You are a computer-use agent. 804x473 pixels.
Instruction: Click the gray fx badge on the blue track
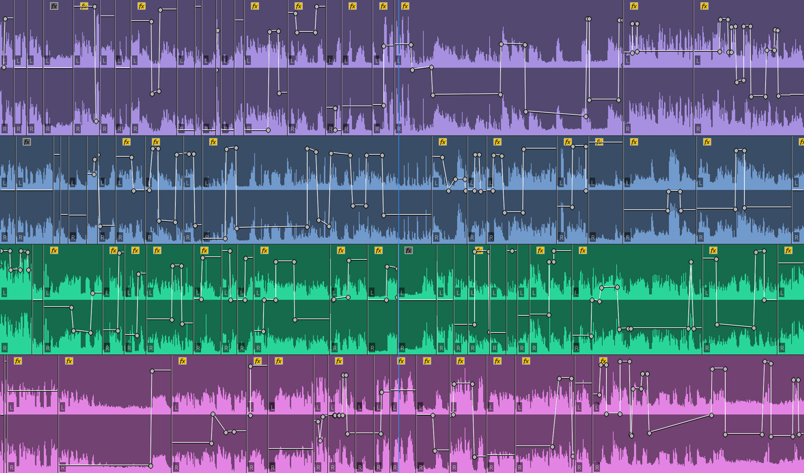27,142
